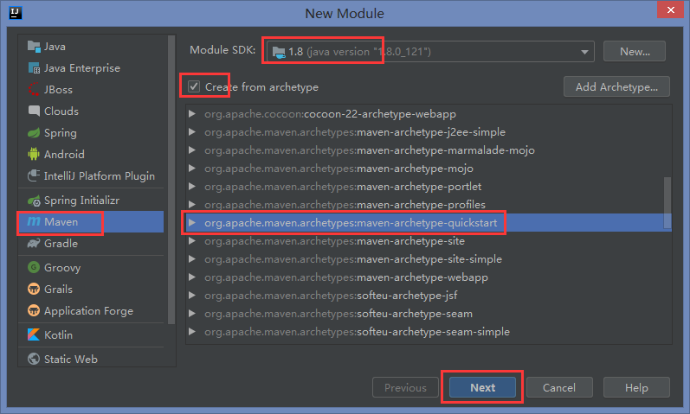This screenshot has width=690, height=414.
Task: Open Help for New Module
Action: (x=636, y=387)
